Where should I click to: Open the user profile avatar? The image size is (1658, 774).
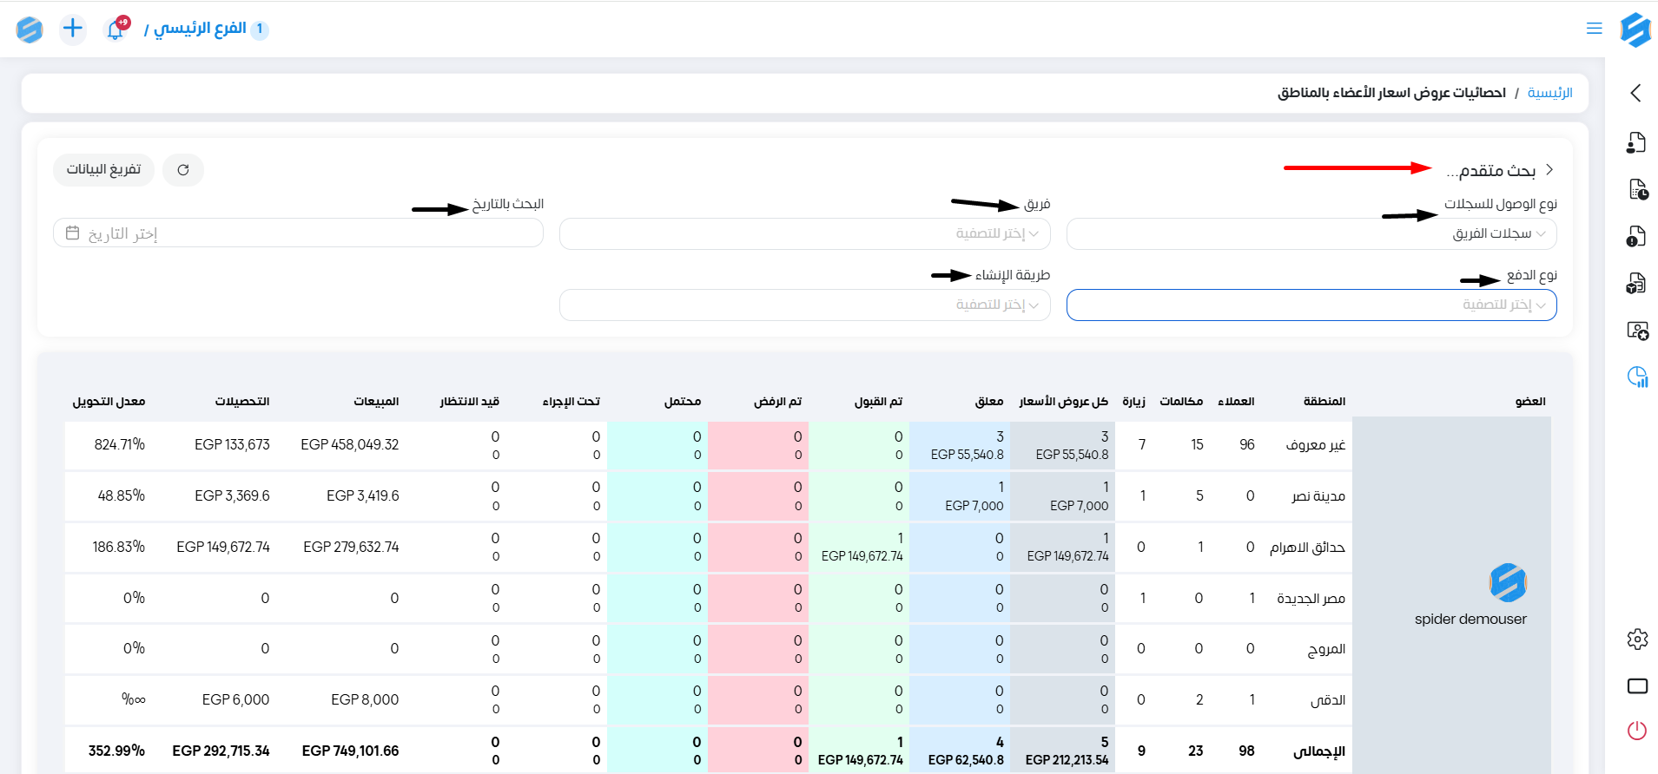[30, 30]
